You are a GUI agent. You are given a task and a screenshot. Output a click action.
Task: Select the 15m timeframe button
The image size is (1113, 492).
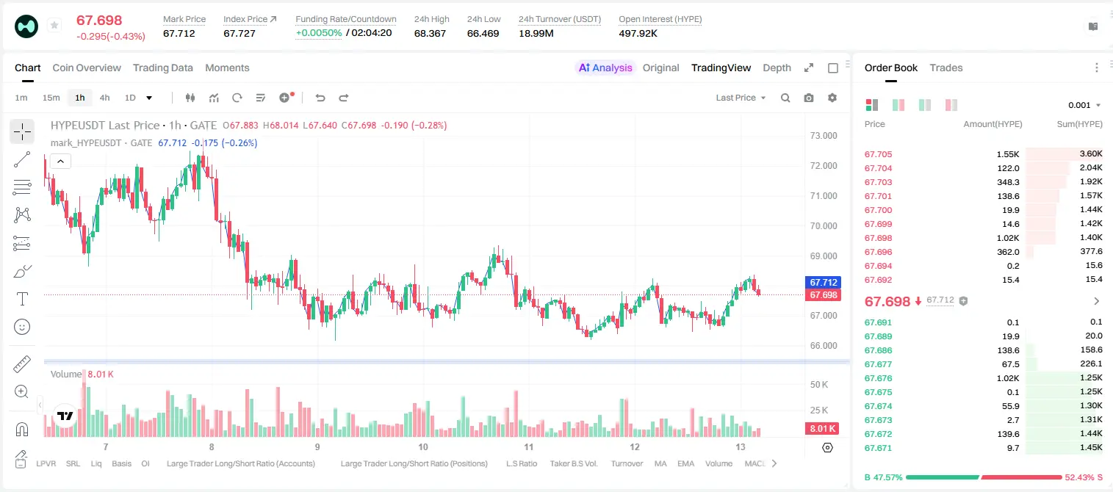click(51, 98)
